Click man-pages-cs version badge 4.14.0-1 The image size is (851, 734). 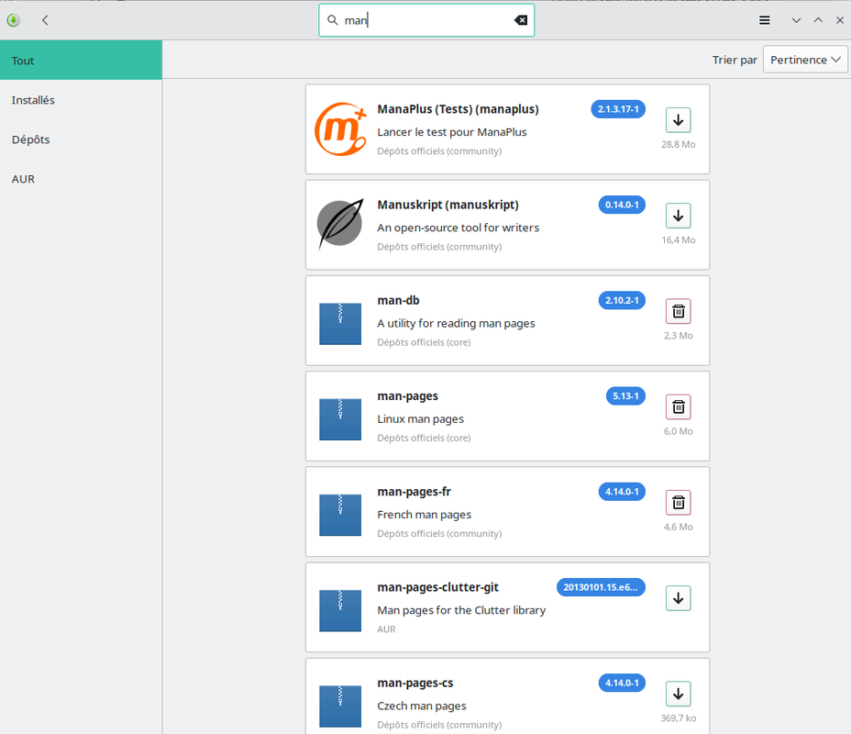(622, 683)
